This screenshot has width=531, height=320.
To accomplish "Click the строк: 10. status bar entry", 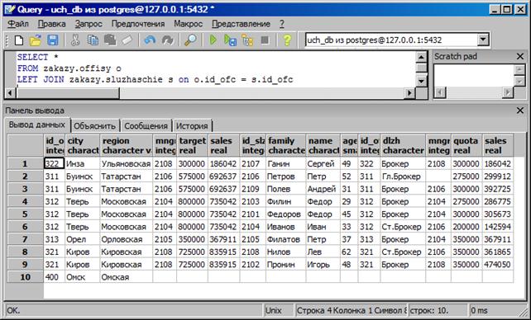I will tap(438, 310).
